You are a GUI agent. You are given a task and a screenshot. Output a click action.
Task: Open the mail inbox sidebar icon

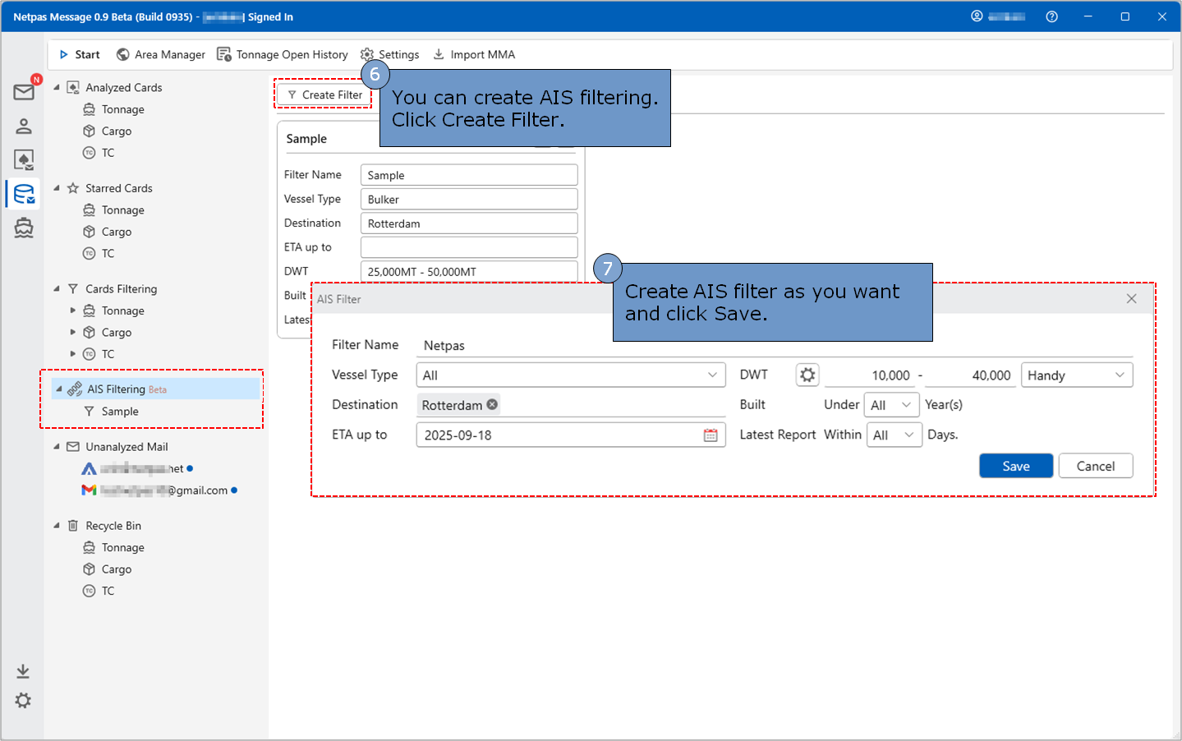24,91
